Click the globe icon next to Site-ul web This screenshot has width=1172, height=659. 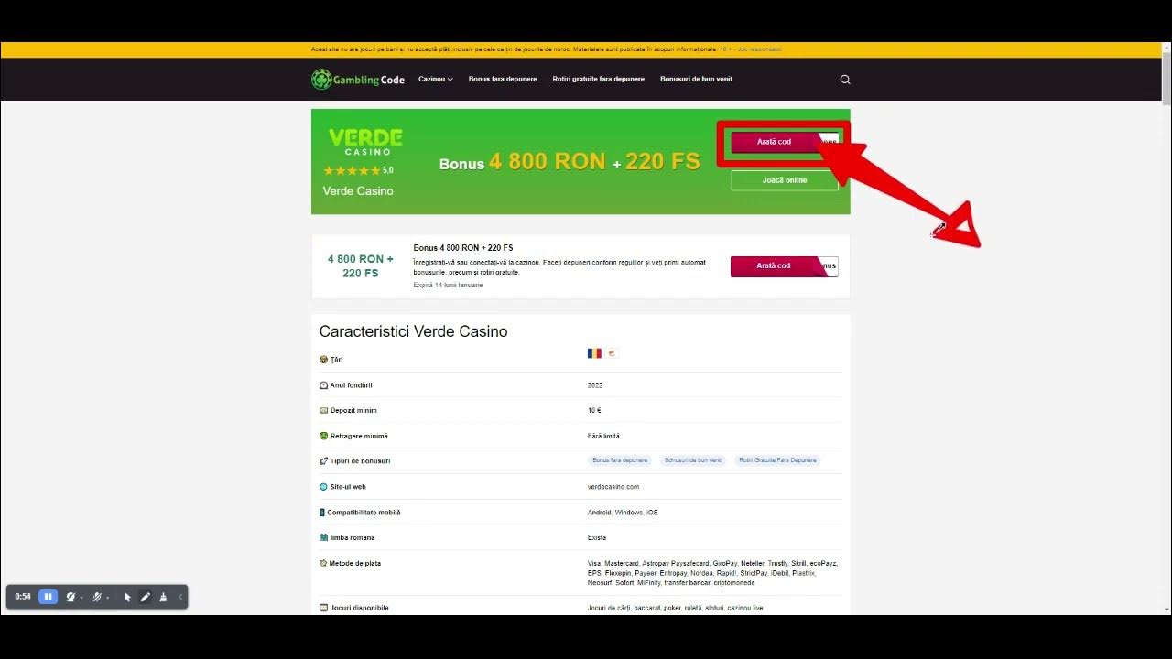click(x=322, y=486)
